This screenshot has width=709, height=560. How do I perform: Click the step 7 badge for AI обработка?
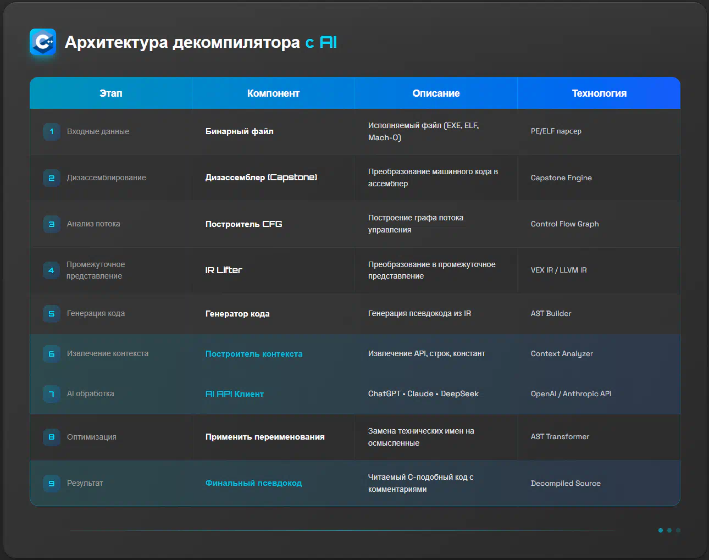[x=52, y=394]
